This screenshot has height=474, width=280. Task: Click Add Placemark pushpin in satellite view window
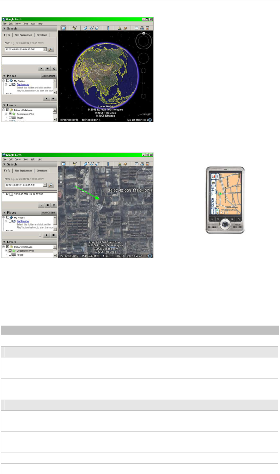75,164
